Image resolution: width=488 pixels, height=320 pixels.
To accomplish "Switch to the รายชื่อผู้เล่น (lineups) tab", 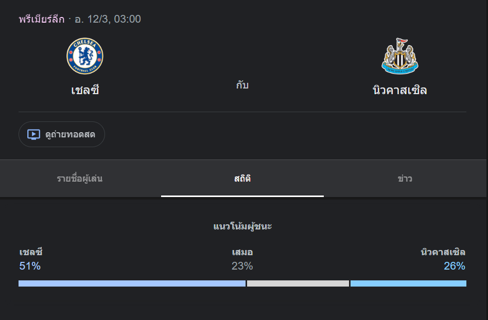I will pos(80,179).
